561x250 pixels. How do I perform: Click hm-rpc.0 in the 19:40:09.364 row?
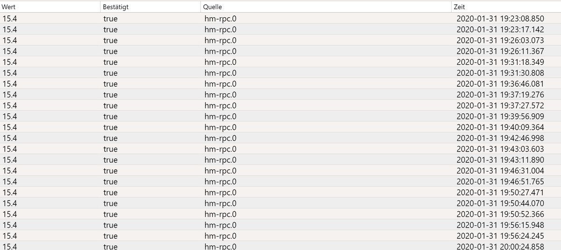pos(220,127)
